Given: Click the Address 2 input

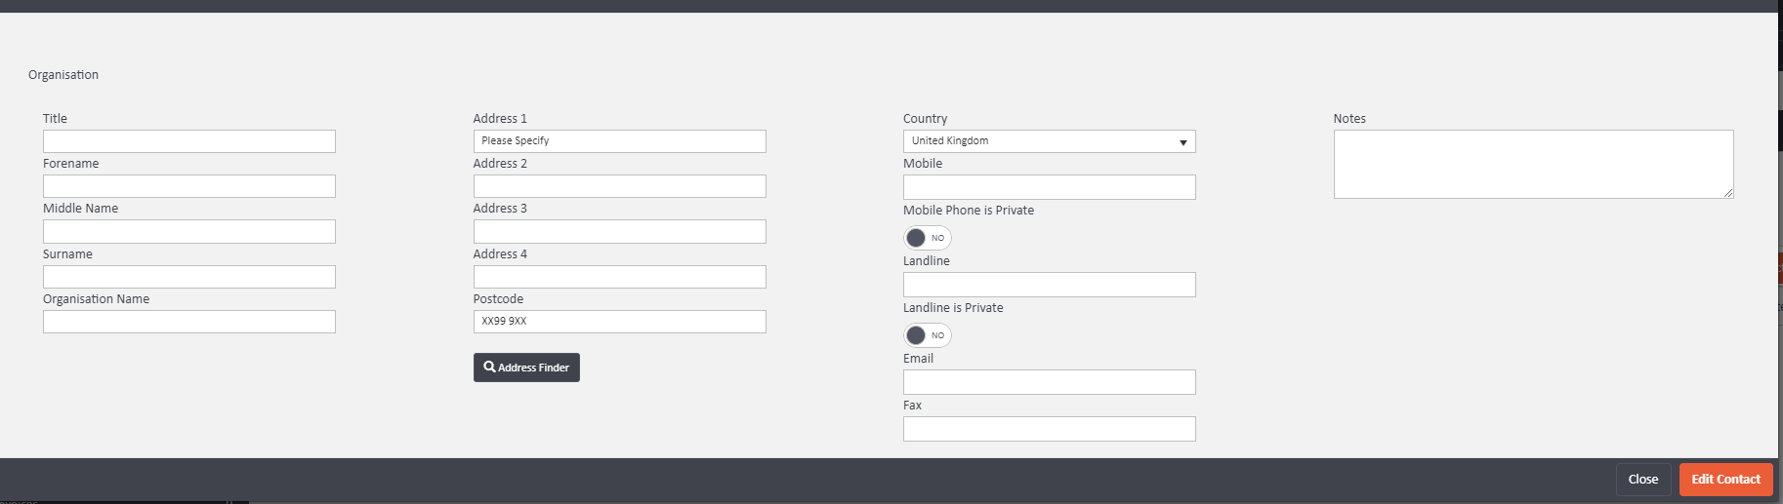Looking at the screenshot, I should (619, 186).
